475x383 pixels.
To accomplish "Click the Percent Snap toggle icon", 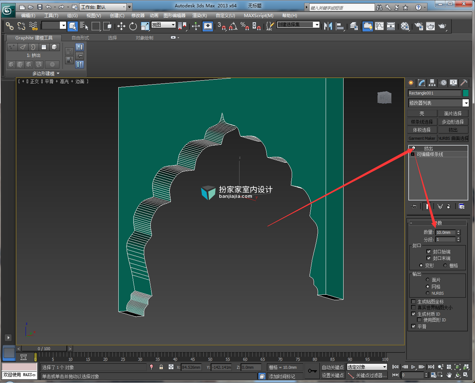I will click(245, 26).
